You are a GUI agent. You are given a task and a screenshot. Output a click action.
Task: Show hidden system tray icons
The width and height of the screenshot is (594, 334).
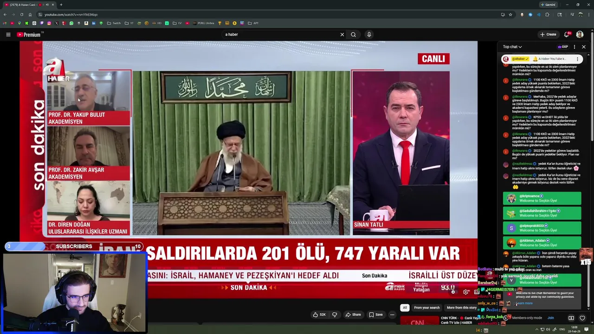click(x=537, y=329)
